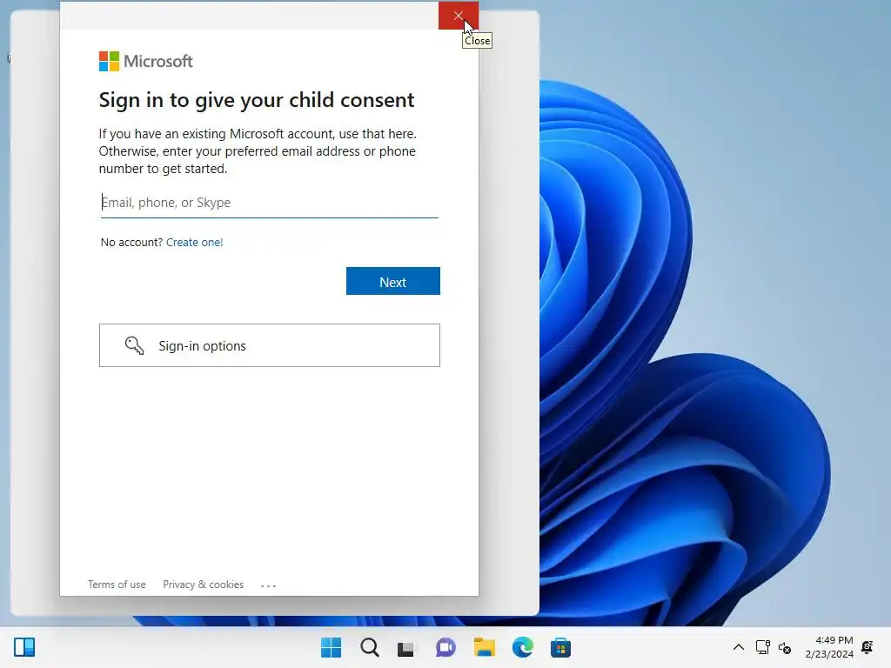Close the Microsoft sign-in dialog
This screenshot has width=891, height=668.
pyautogui.click(x=458, y=16)
